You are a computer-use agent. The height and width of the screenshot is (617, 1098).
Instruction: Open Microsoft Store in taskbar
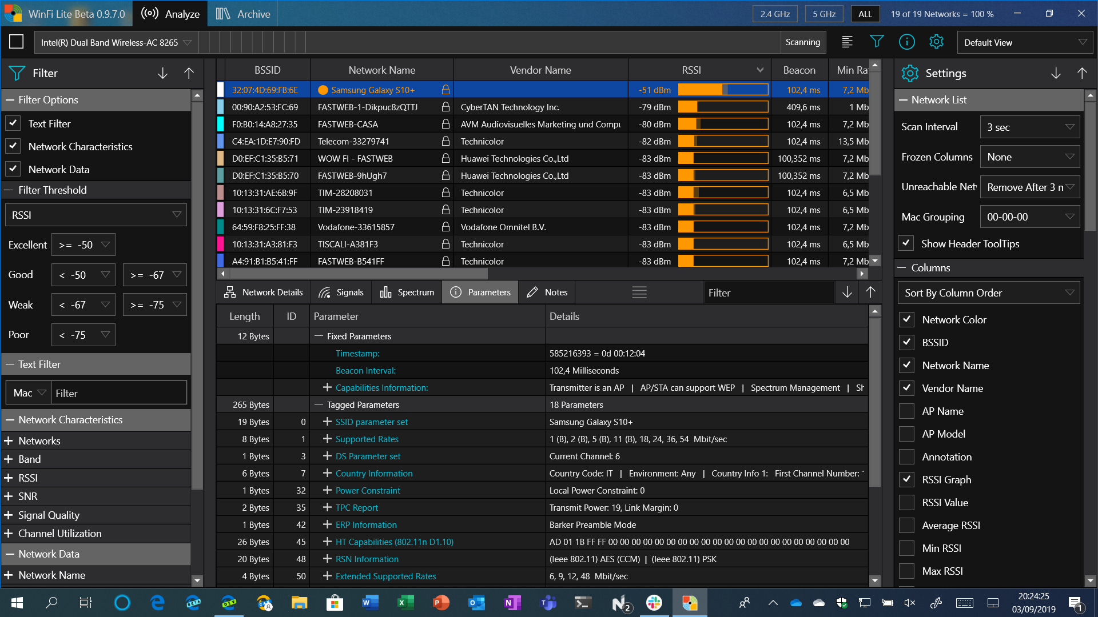(335, 603)
